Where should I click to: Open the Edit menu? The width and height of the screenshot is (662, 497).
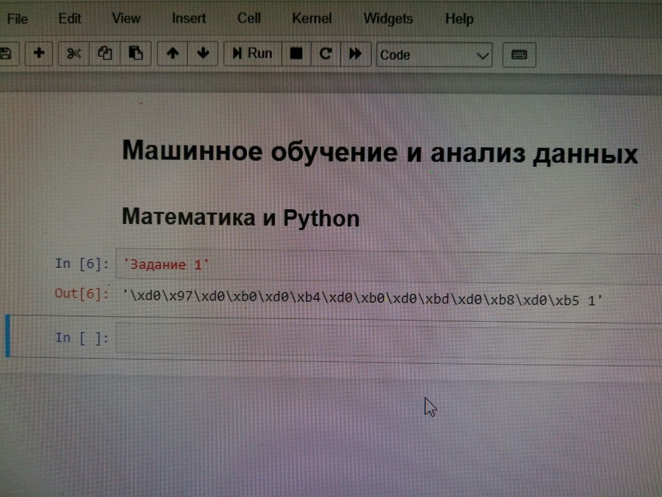tap(70, 19)
